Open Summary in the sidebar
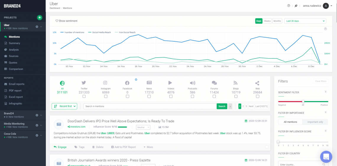This screenshot has height=166, width=337. coord(14,43)
